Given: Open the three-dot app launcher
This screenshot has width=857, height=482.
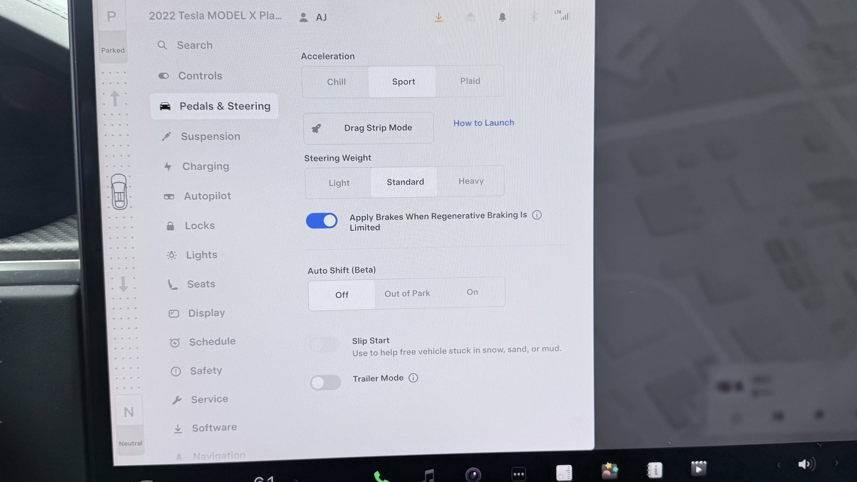Looking at the screenshot, I should point(519,474).
